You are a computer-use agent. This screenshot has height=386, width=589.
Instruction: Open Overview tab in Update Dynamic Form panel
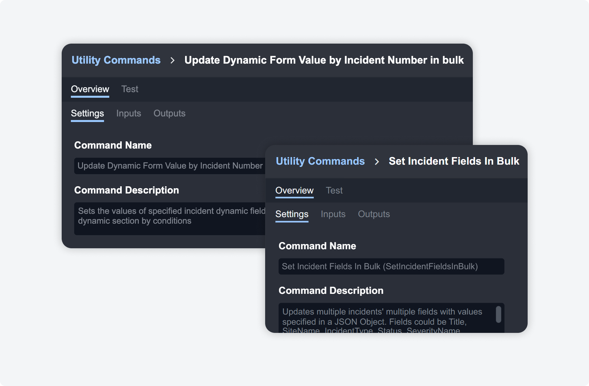coord(90,89)
